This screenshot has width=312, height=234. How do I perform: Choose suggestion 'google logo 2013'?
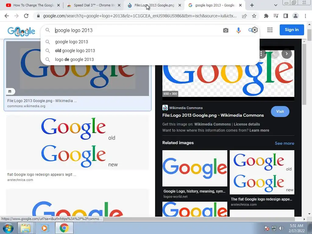pos(150,42)
